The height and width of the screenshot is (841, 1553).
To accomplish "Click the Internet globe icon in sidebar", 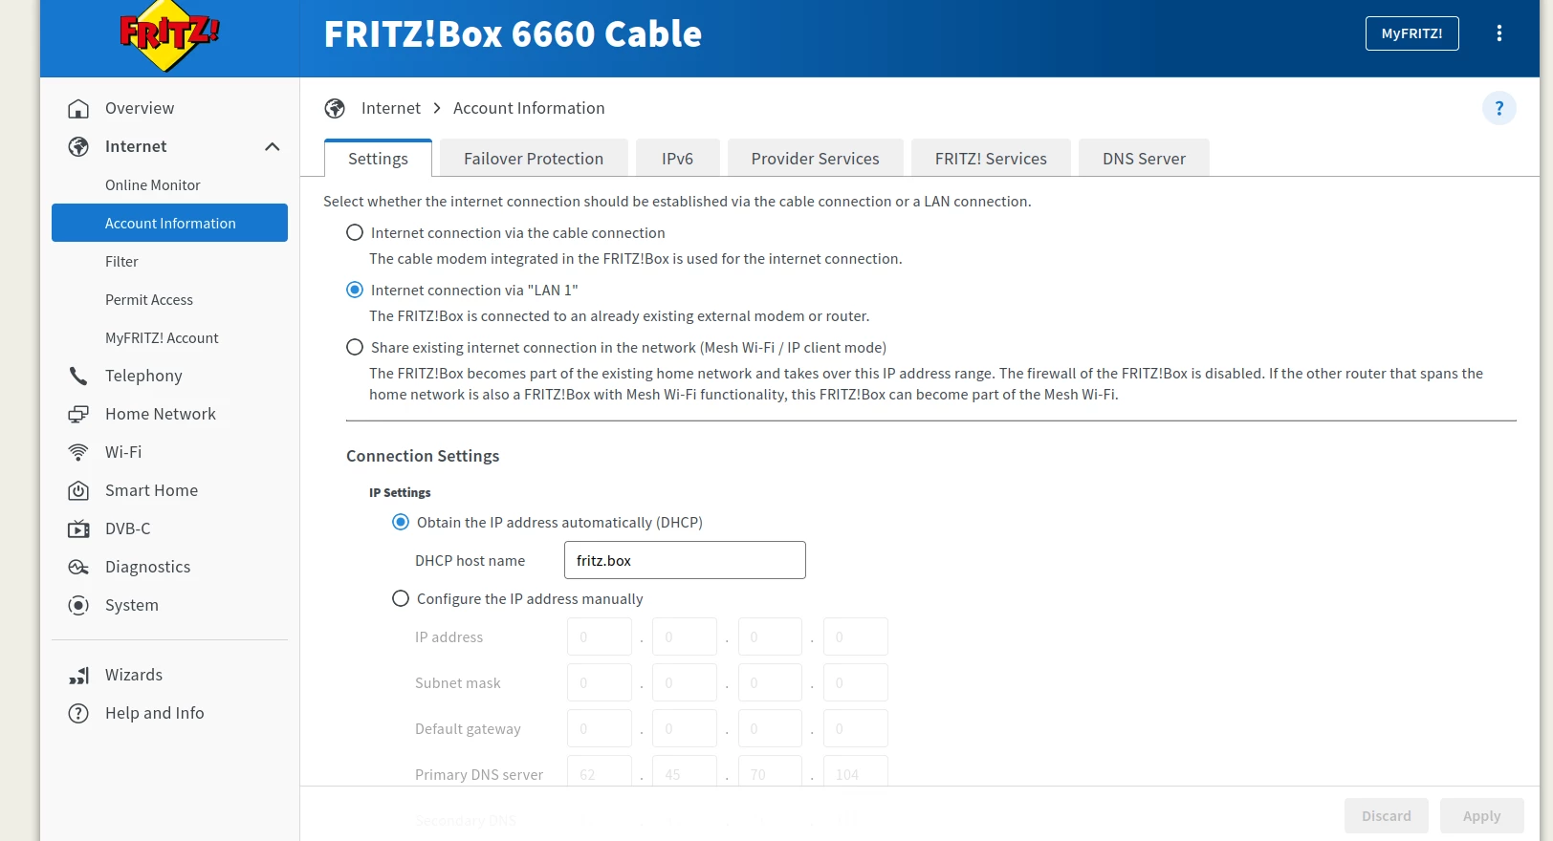I will click(x=78, y=147).
